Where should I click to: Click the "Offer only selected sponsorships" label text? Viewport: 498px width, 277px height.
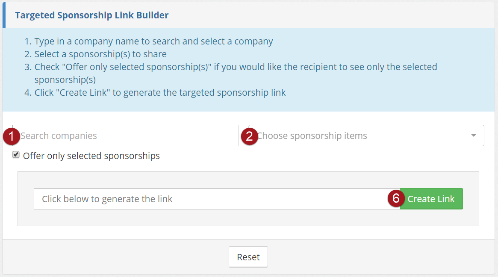[x=91, y=156]
